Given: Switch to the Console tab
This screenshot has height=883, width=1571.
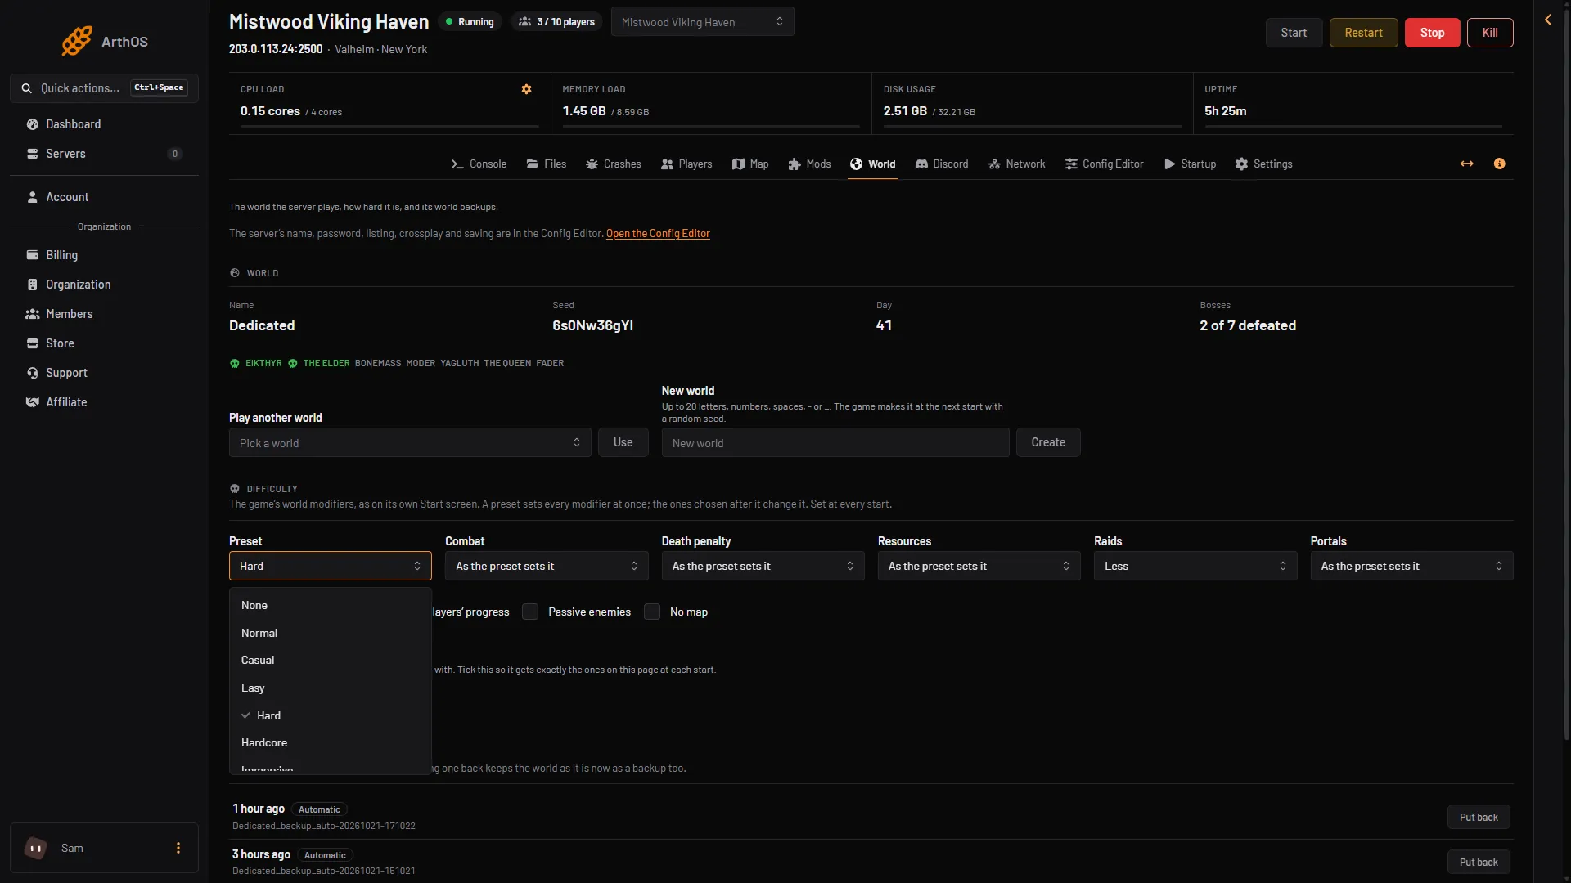Looking at the screenshot, I should pyautogui.click(x=479, y=164).
